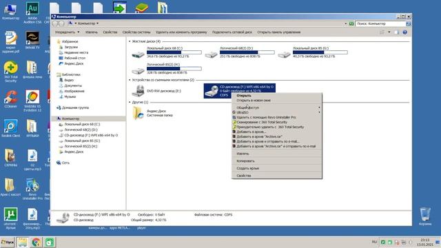Select the Логический 85(2) (H:) drive icon
Image resolution: width=441 pixels, height=248 pixels.
click(138, 70)
